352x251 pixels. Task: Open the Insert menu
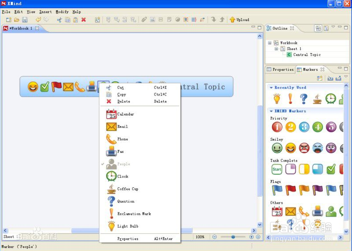click(45, 12)
